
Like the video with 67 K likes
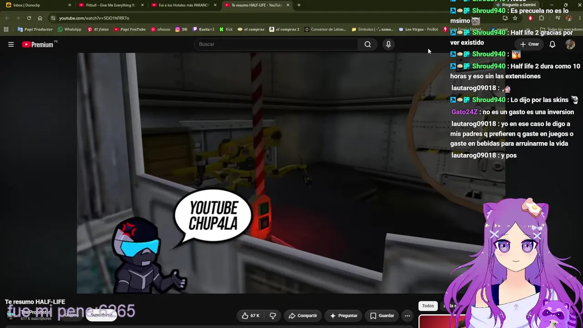tap(251, 316)
